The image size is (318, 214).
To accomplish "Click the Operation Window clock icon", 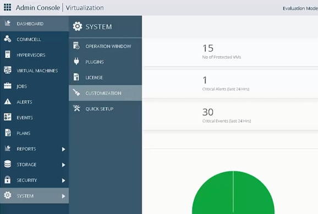I will [76, 46].
